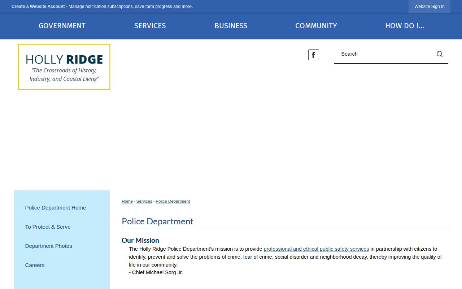
Task: Click the Police Department page heading
Action: [x=157, y=221]
